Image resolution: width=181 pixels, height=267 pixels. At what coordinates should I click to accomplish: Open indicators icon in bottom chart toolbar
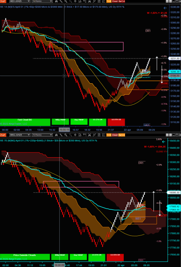coord(94,135)
